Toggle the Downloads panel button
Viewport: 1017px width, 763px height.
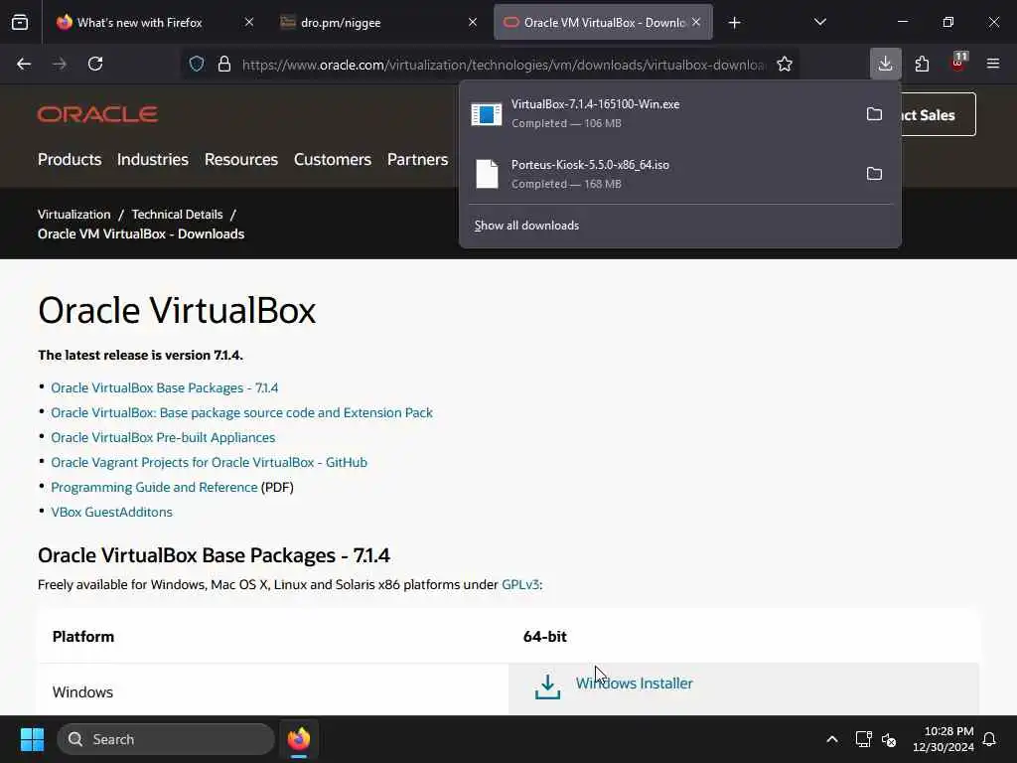(885, 64)
